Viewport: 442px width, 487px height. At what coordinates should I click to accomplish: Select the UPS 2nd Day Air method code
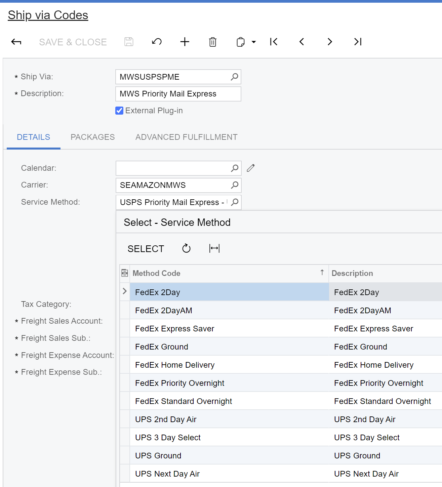(x=229, y=419)
